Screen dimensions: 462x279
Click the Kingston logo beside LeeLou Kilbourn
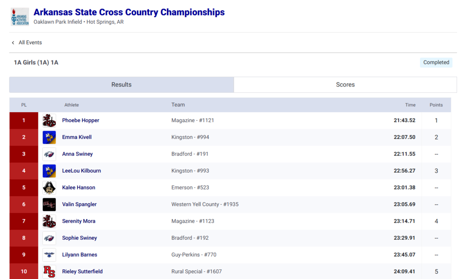(x=49, y=171)
